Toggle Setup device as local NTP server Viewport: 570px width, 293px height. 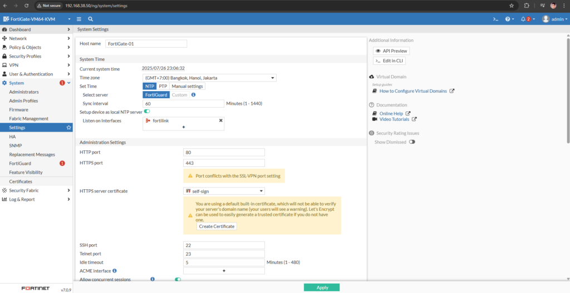tap(147, 112)
